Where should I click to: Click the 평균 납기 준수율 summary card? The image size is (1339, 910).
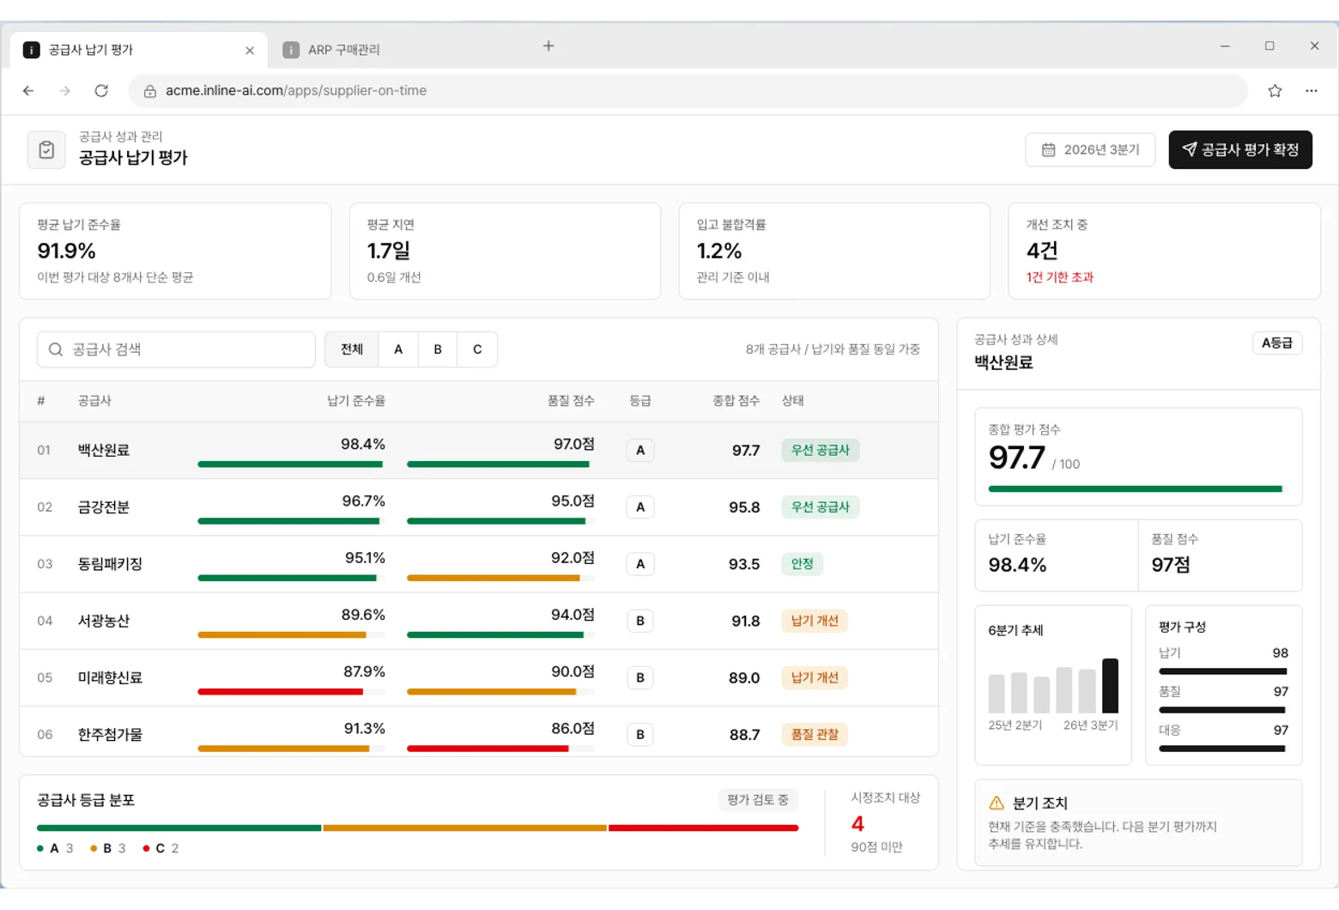(x=175, y=252)
